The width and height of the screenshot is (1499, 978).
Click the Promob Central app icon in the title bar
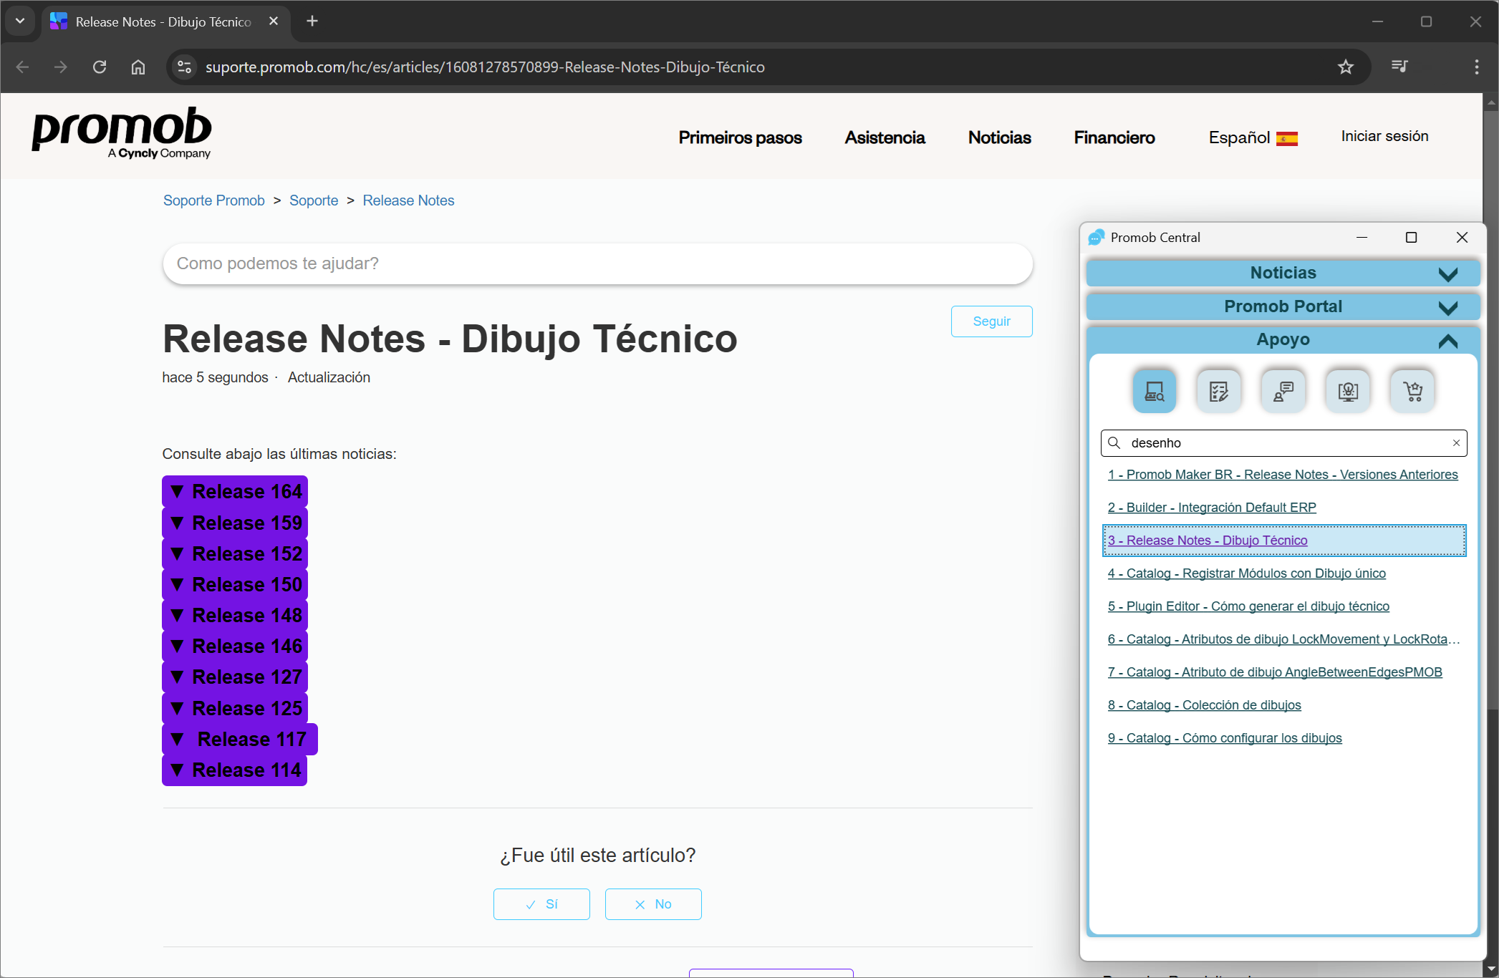[1096, 238]
